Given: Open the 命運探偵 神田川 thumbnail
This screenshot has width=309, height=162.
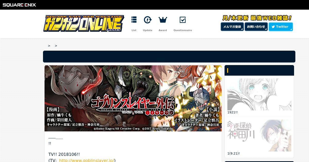Looking at the screenshot, I should click(259, 136).
